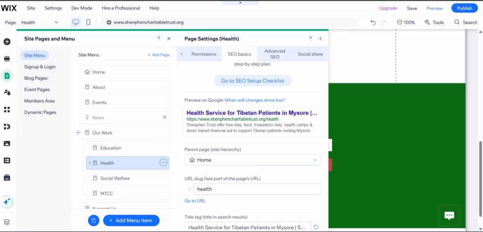
Task: Close the Site Pages and Menu panel
Action: click(x=169, y=39)
